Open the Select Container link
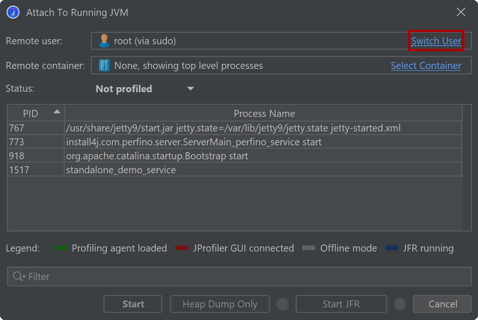The width and height of the screenshot is (478, 320). tap(426, 66)
